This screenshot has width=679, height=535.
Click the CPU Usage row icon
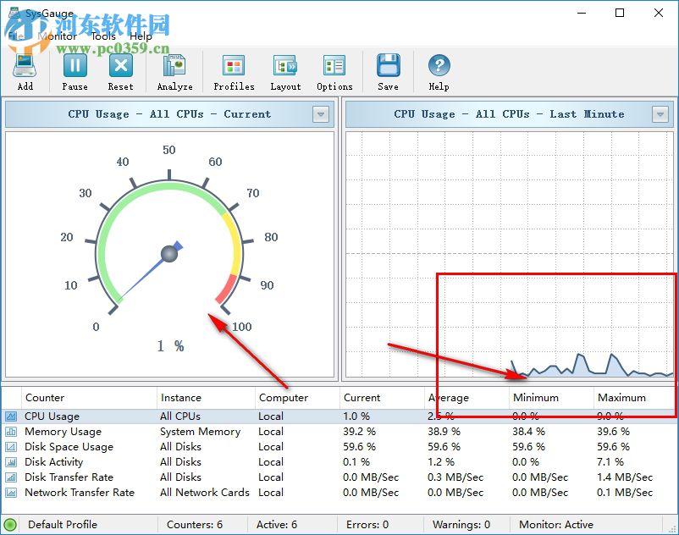coord(11,416)
